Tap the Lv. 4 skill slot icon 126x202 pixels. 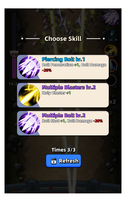pos(111,36)
